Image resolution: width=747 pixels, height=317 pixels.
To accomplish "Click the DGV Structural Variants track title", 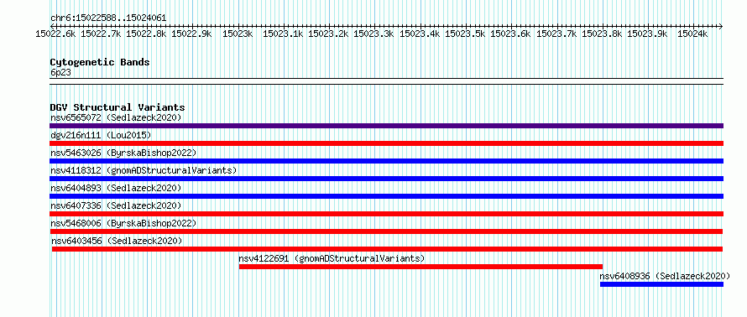I will click(x=118, y=107).
